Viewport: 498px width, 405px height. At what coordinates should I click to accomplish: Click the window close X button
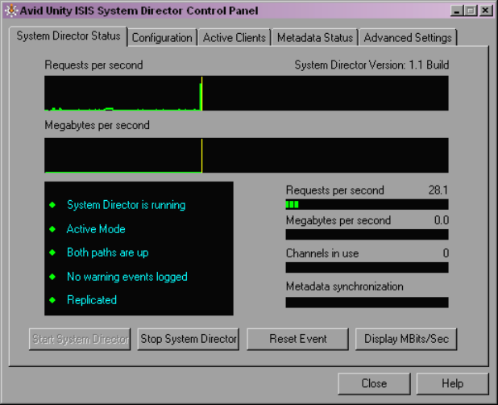tap(486, 11)
